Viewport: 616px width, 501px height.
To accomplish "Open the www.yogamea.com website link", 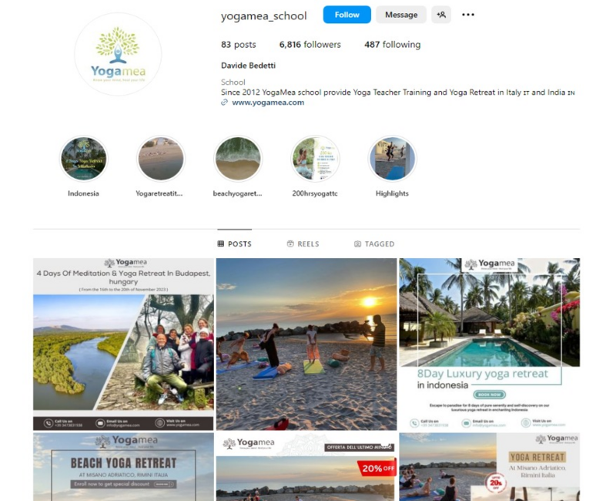I will tap(268, 103).
